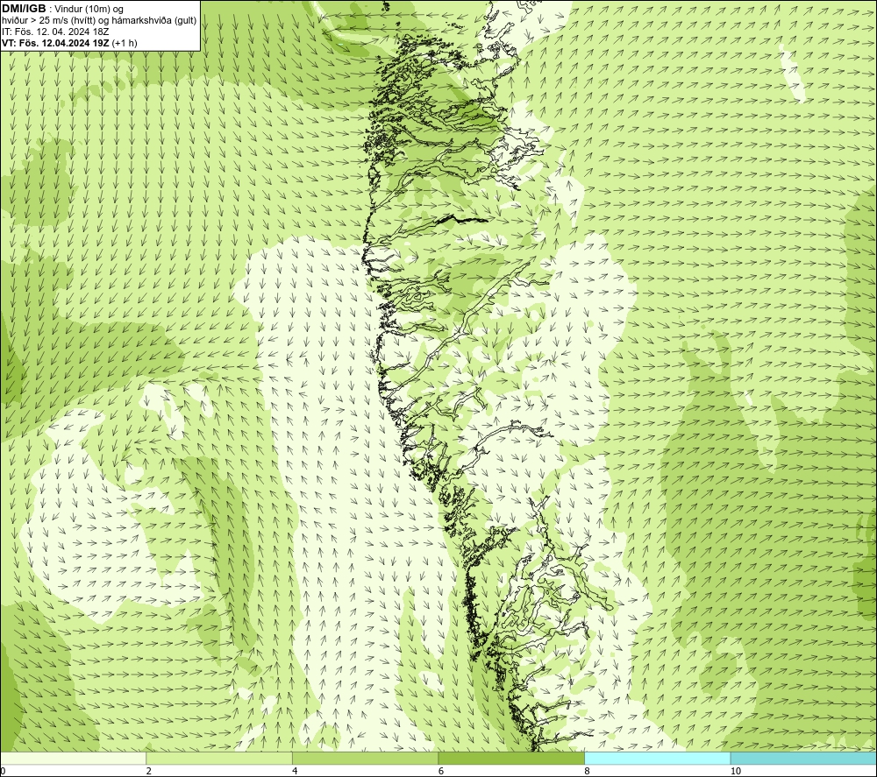Click the legend scale label '6'

[x=441, y=772]
